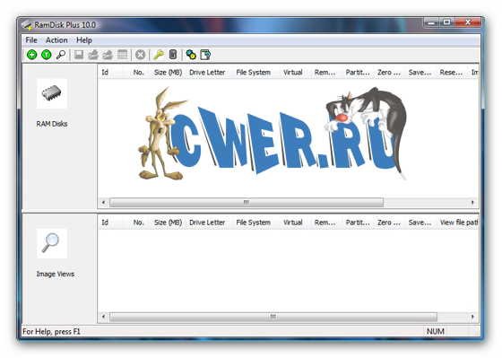
Task: Click the green up-arrow load image icon
Action: click(47, 55)
